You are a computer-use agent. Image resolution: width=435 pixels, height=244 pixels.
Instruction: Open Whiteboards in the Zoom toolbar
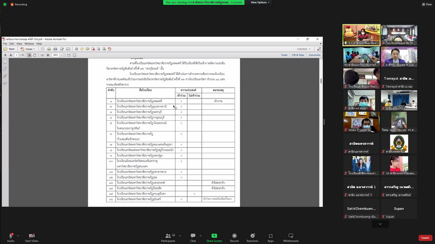click(291, 238)
